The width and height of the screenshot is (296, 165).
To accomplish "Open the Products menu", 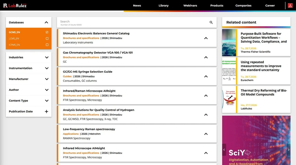I will click(x=217, y=5).
